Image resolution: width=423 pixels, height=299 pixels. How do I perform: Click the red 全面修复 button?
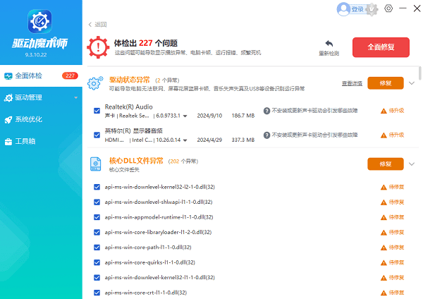coord(381,47)
